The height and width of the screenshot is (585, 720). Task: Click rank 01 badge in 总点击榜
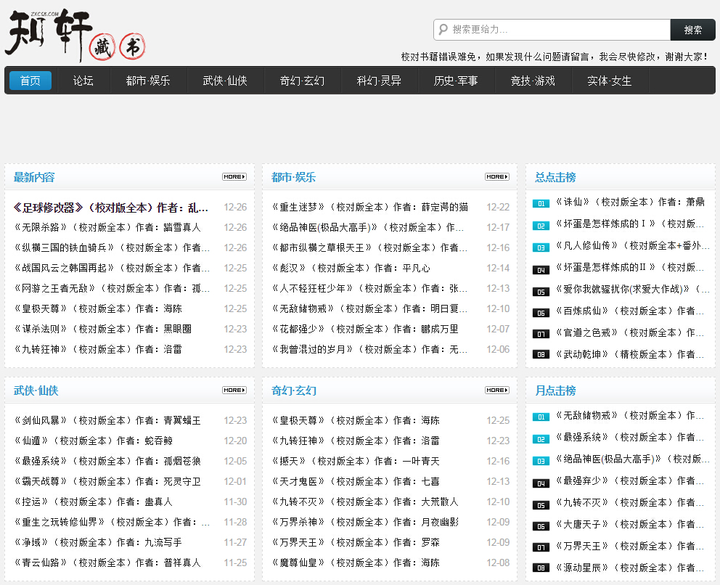pyautogui.click(x=541, y=204)
